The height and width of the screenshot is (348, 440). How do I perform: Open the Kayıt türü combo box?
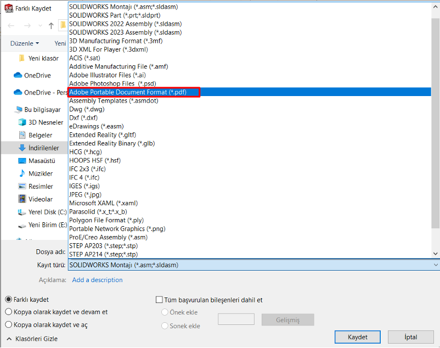[x=254, y=265]
